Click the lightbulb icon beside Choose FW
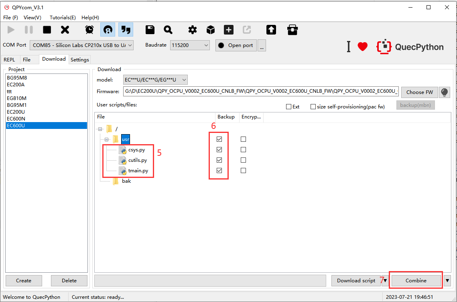457x302 pixels. pyautogui.click(x=444, y=92)
